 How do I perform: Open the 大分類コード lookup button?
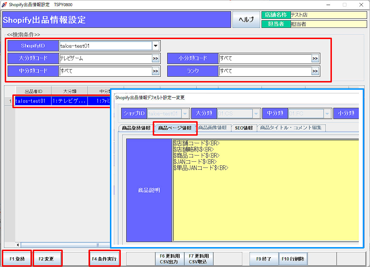(156, 59)
